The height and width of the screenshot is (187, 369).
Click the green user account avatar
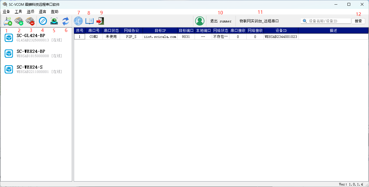(199, 21)
